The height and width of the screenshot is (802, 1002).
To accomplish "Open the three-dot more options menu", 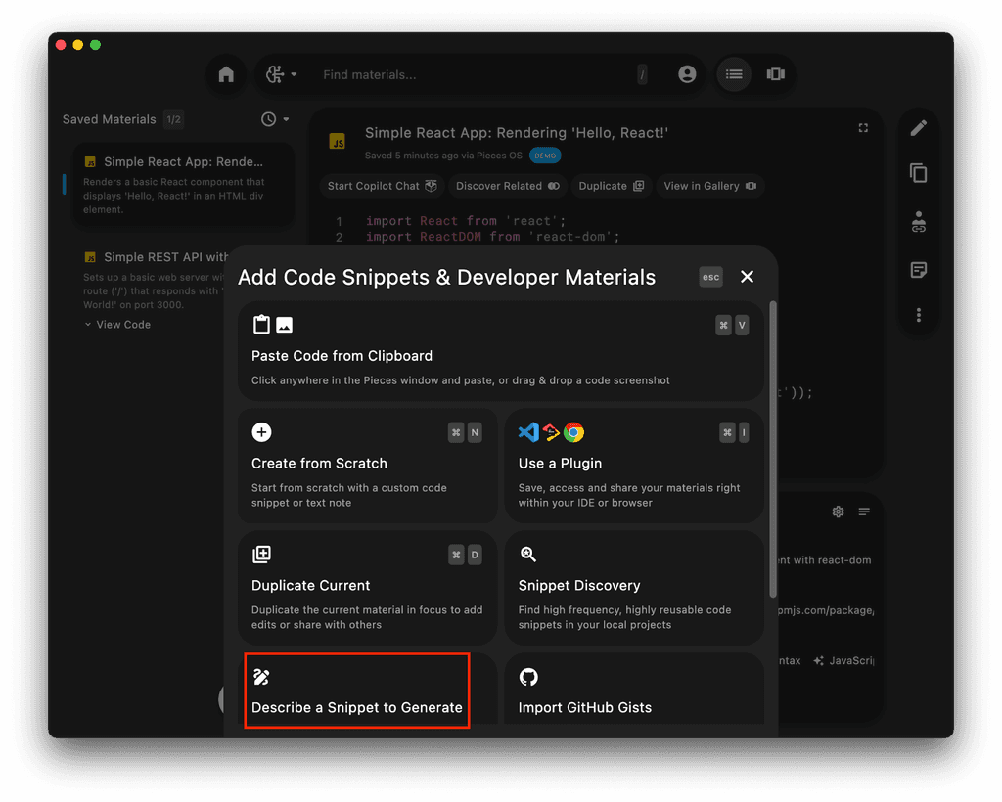I will click(x=918, y=315).
